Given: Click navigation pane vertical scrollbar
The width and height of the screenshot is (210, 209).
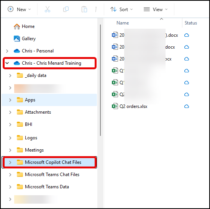Looking at the screenshot, I should click(100, 80).
